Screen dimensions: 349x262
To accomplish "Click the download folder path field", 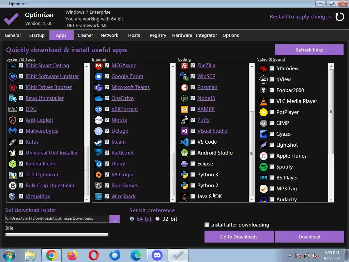I will click(57, 219).
